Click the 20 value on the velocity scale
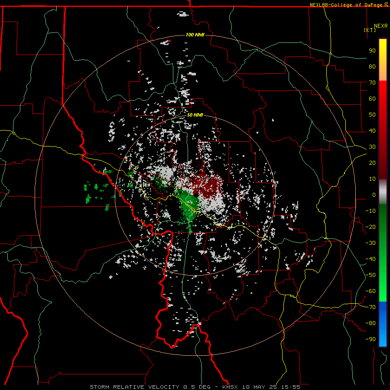390x390 pixels. [372, 162]
